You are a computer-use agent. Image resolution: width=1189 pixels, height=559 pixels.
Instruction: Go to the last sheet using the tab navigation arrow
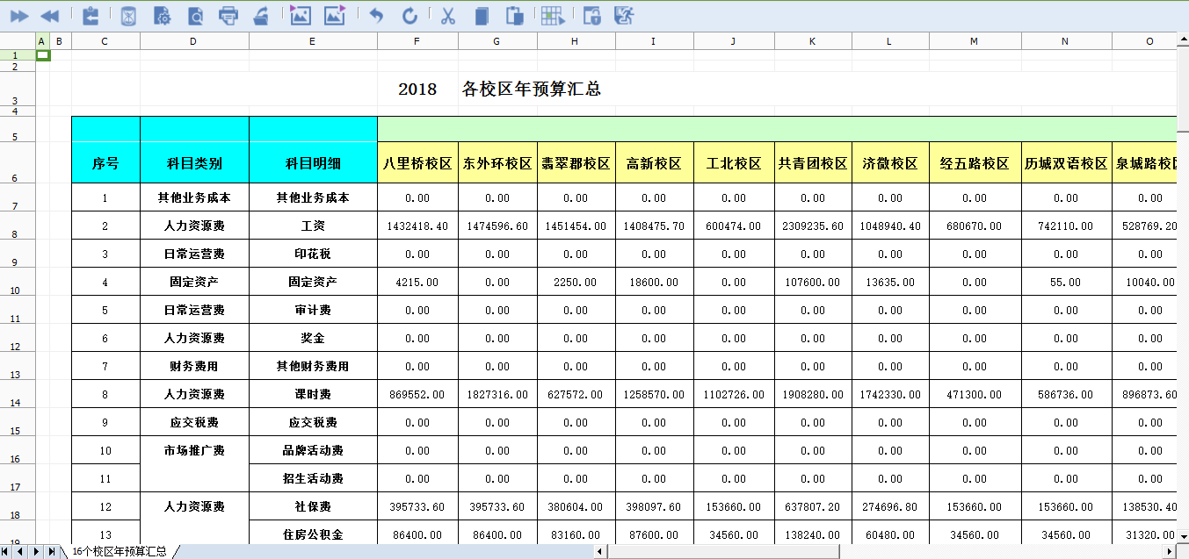click(52, 551)
